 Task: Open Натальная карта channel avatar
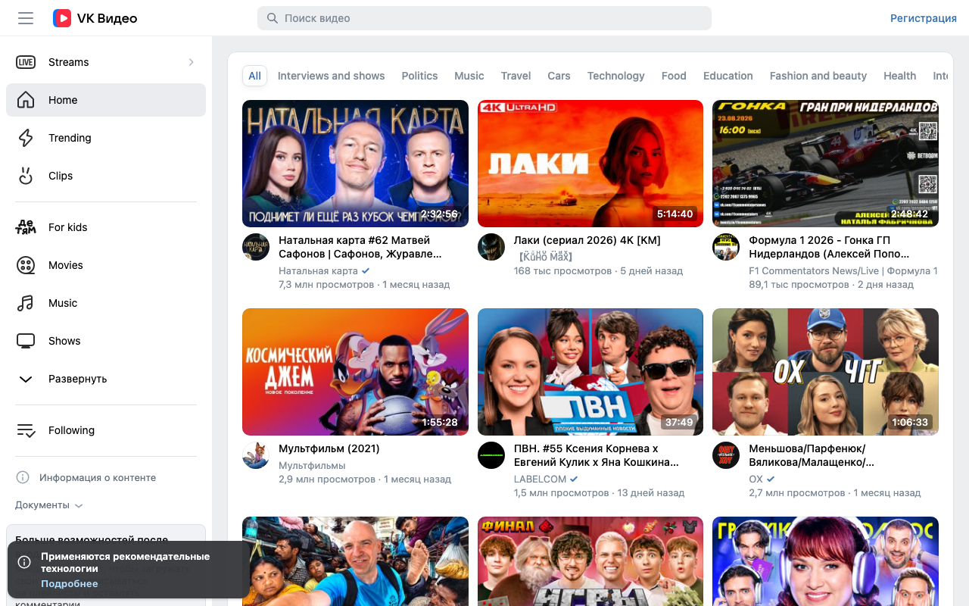[x=256, y=247]
